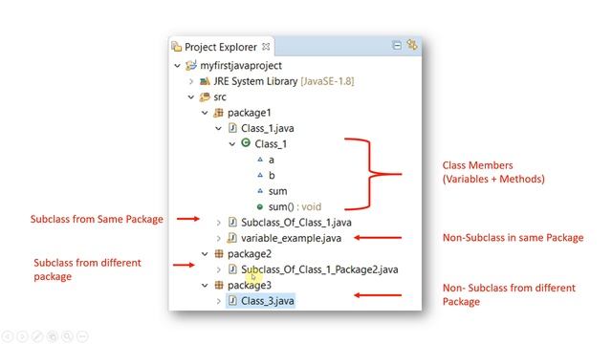The image size is (612, 344).
Task: Collapse the src folder node
Action: (191, 97)
